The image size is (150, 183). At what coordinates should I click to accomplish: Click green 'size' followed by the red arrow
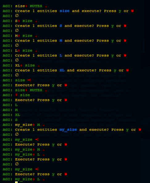(20, 80)
